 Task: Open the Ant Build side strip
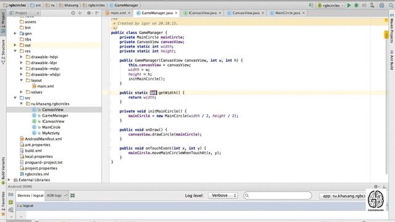pyautogui.click(x=392, y=60)
